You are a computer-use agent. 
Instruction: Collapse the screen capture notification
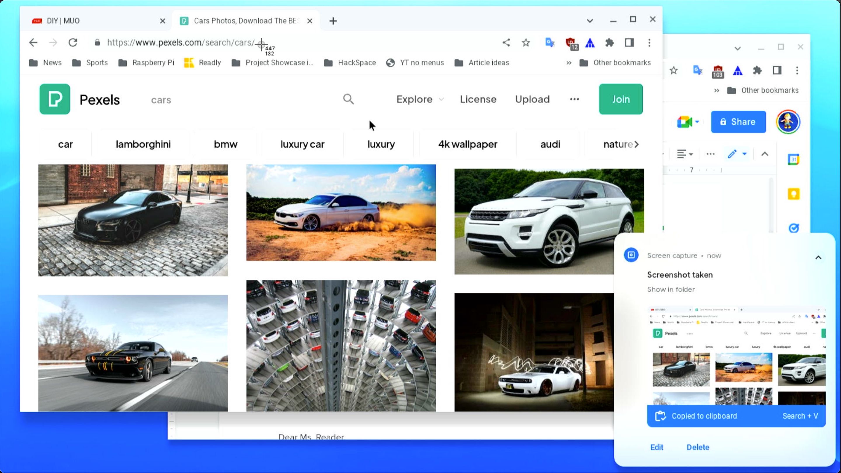point(819,257)
